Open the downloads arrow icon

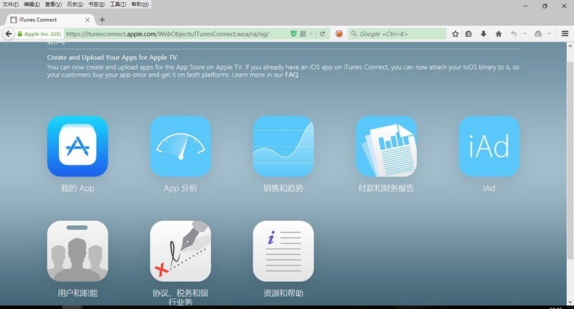point(483,34)
